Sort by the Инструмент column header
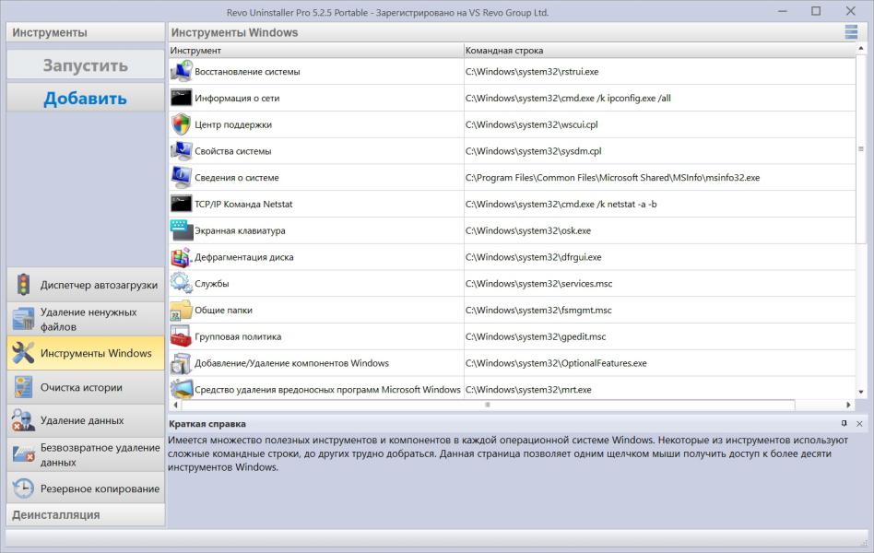 (316, 50)
